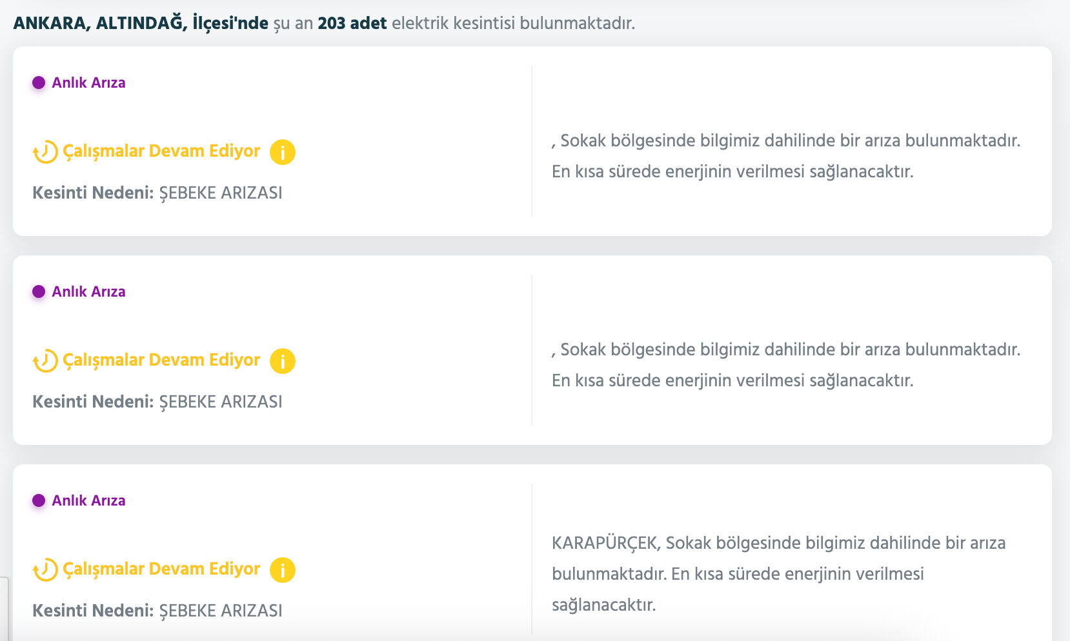Click the Anlık Arıza label in the second card

coord(88,291)
